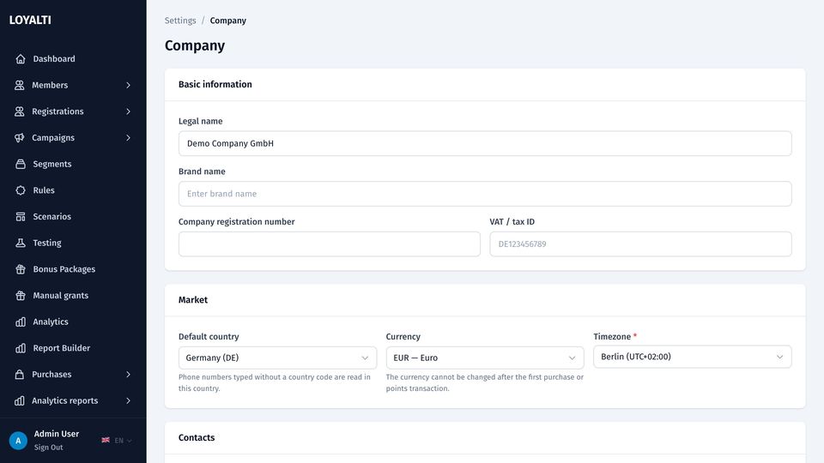Expand the Members submenu chevron

[128, 85]
